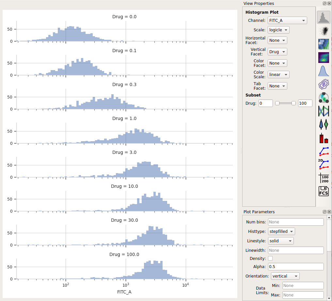
Task: Open the table view icon
Action: coord(324,178)
